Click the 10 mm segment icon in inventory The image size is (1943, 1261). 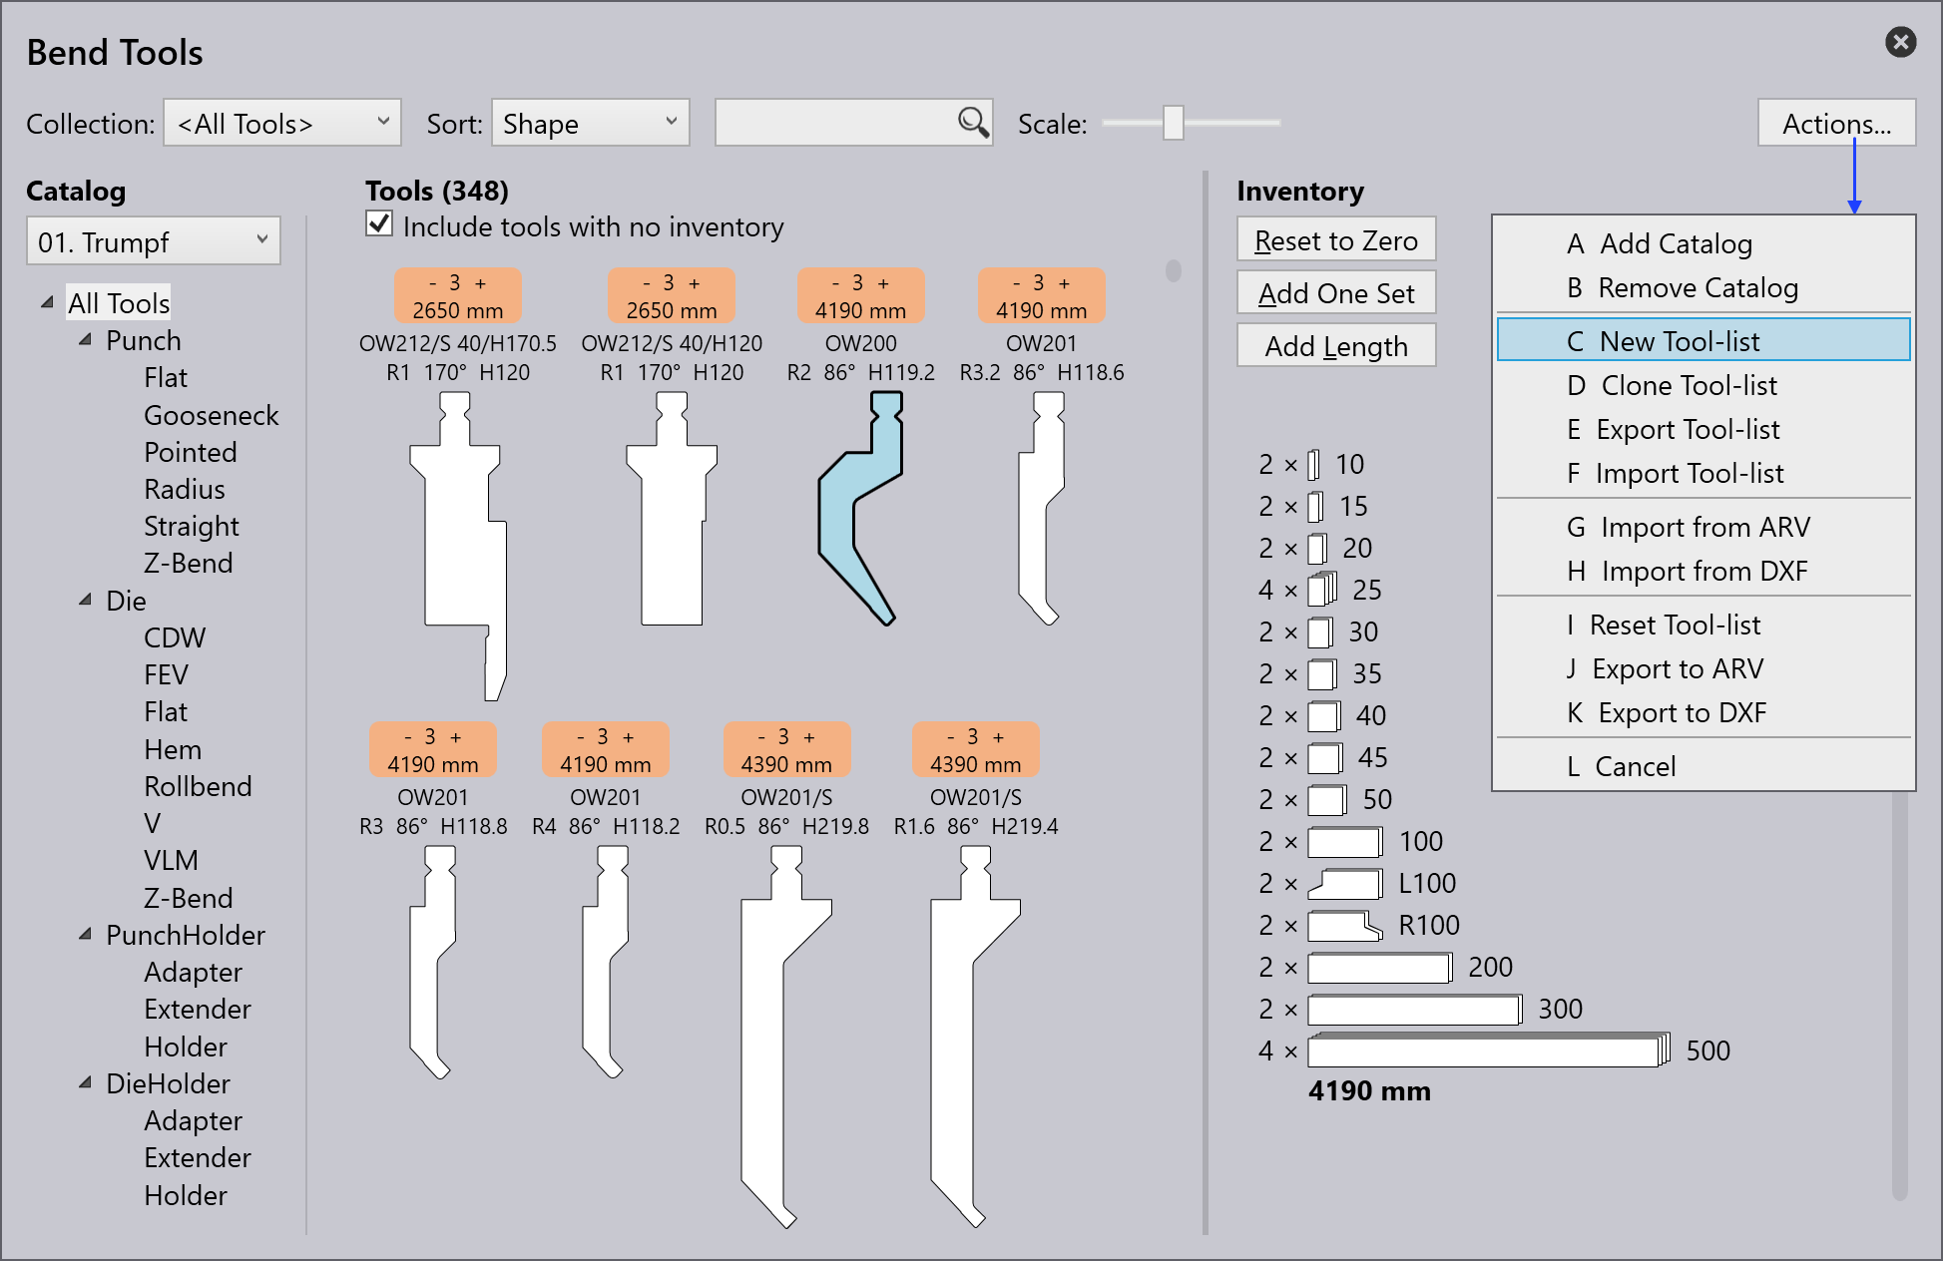1313,464
